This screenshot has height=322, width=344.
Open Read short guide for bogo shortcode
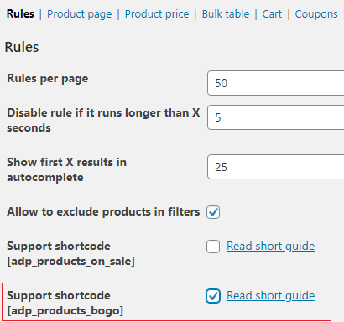pos(270,296)
